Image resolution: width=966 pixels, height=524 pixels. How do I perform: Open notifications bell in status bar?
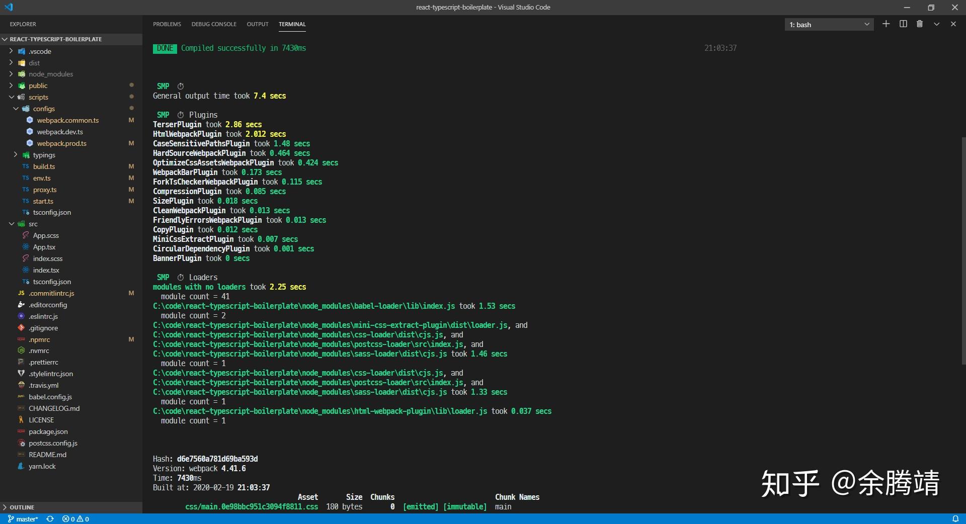click(955, 519)
